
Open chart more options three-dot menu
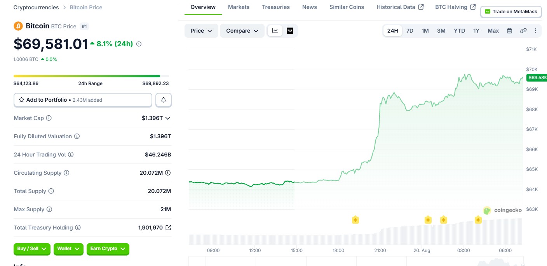coord(536,31)
